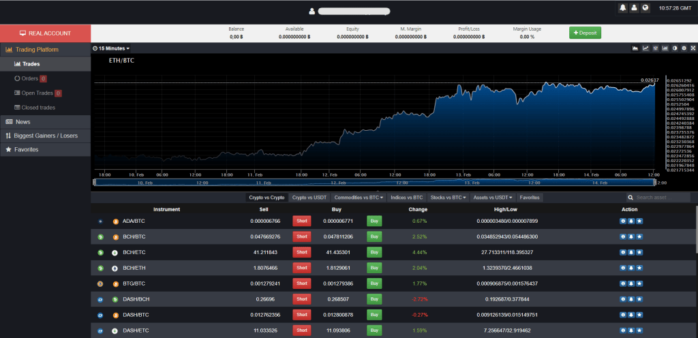The width and height of the screenshot is (698, 338).
Task: Switch chart to area chart type
Action: click(635, 48)
